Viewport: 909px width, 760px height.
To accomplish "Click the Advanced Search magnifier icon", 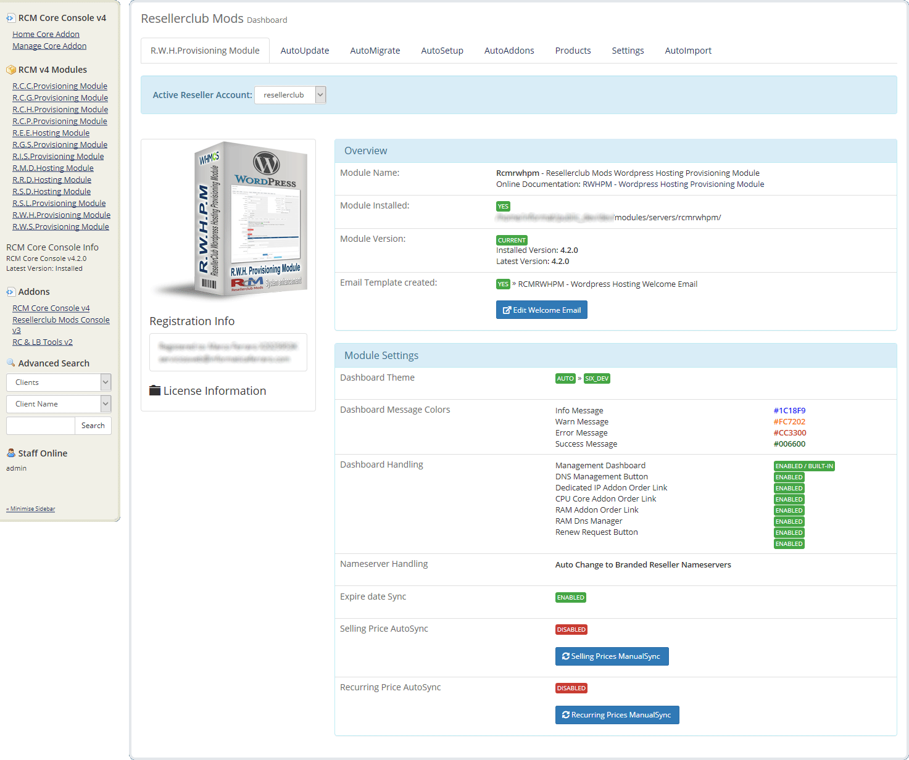I will (10, 363).
